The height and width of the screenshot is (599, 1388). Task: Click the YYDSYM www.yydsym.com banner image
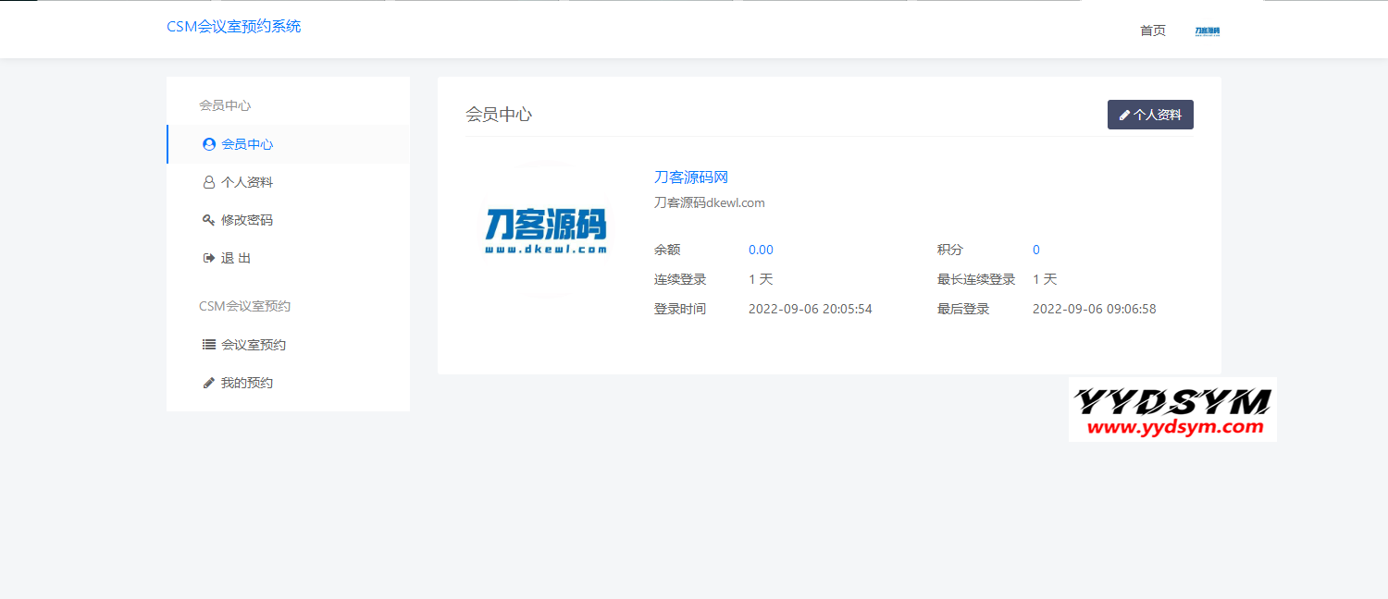[1172, 410]
